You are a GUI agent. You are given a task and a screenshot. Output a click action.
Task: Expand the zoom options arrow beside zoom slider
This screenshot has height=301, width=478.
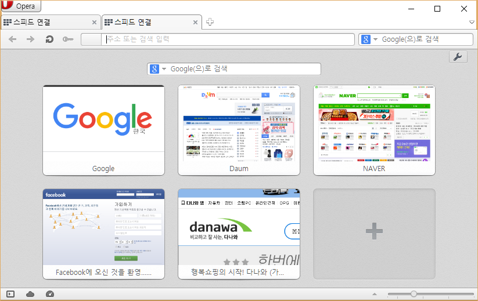(x=374, y=295)
